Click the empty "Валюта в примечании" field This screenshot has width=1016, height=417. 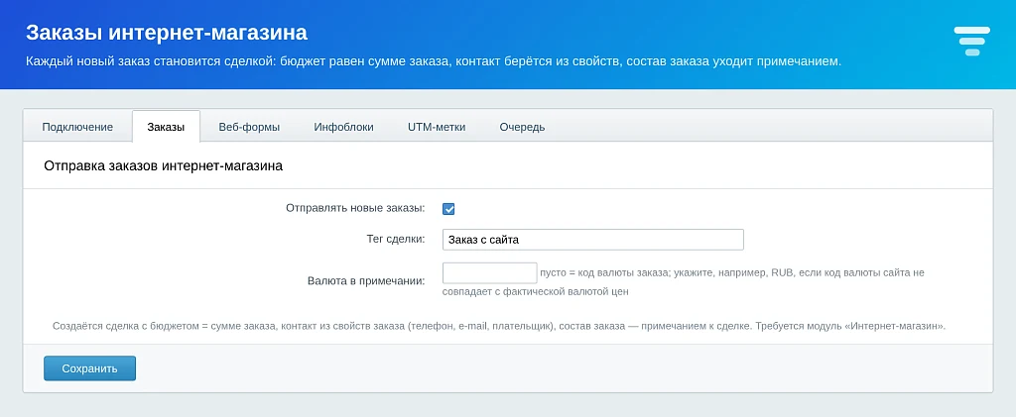click(490, 272)
